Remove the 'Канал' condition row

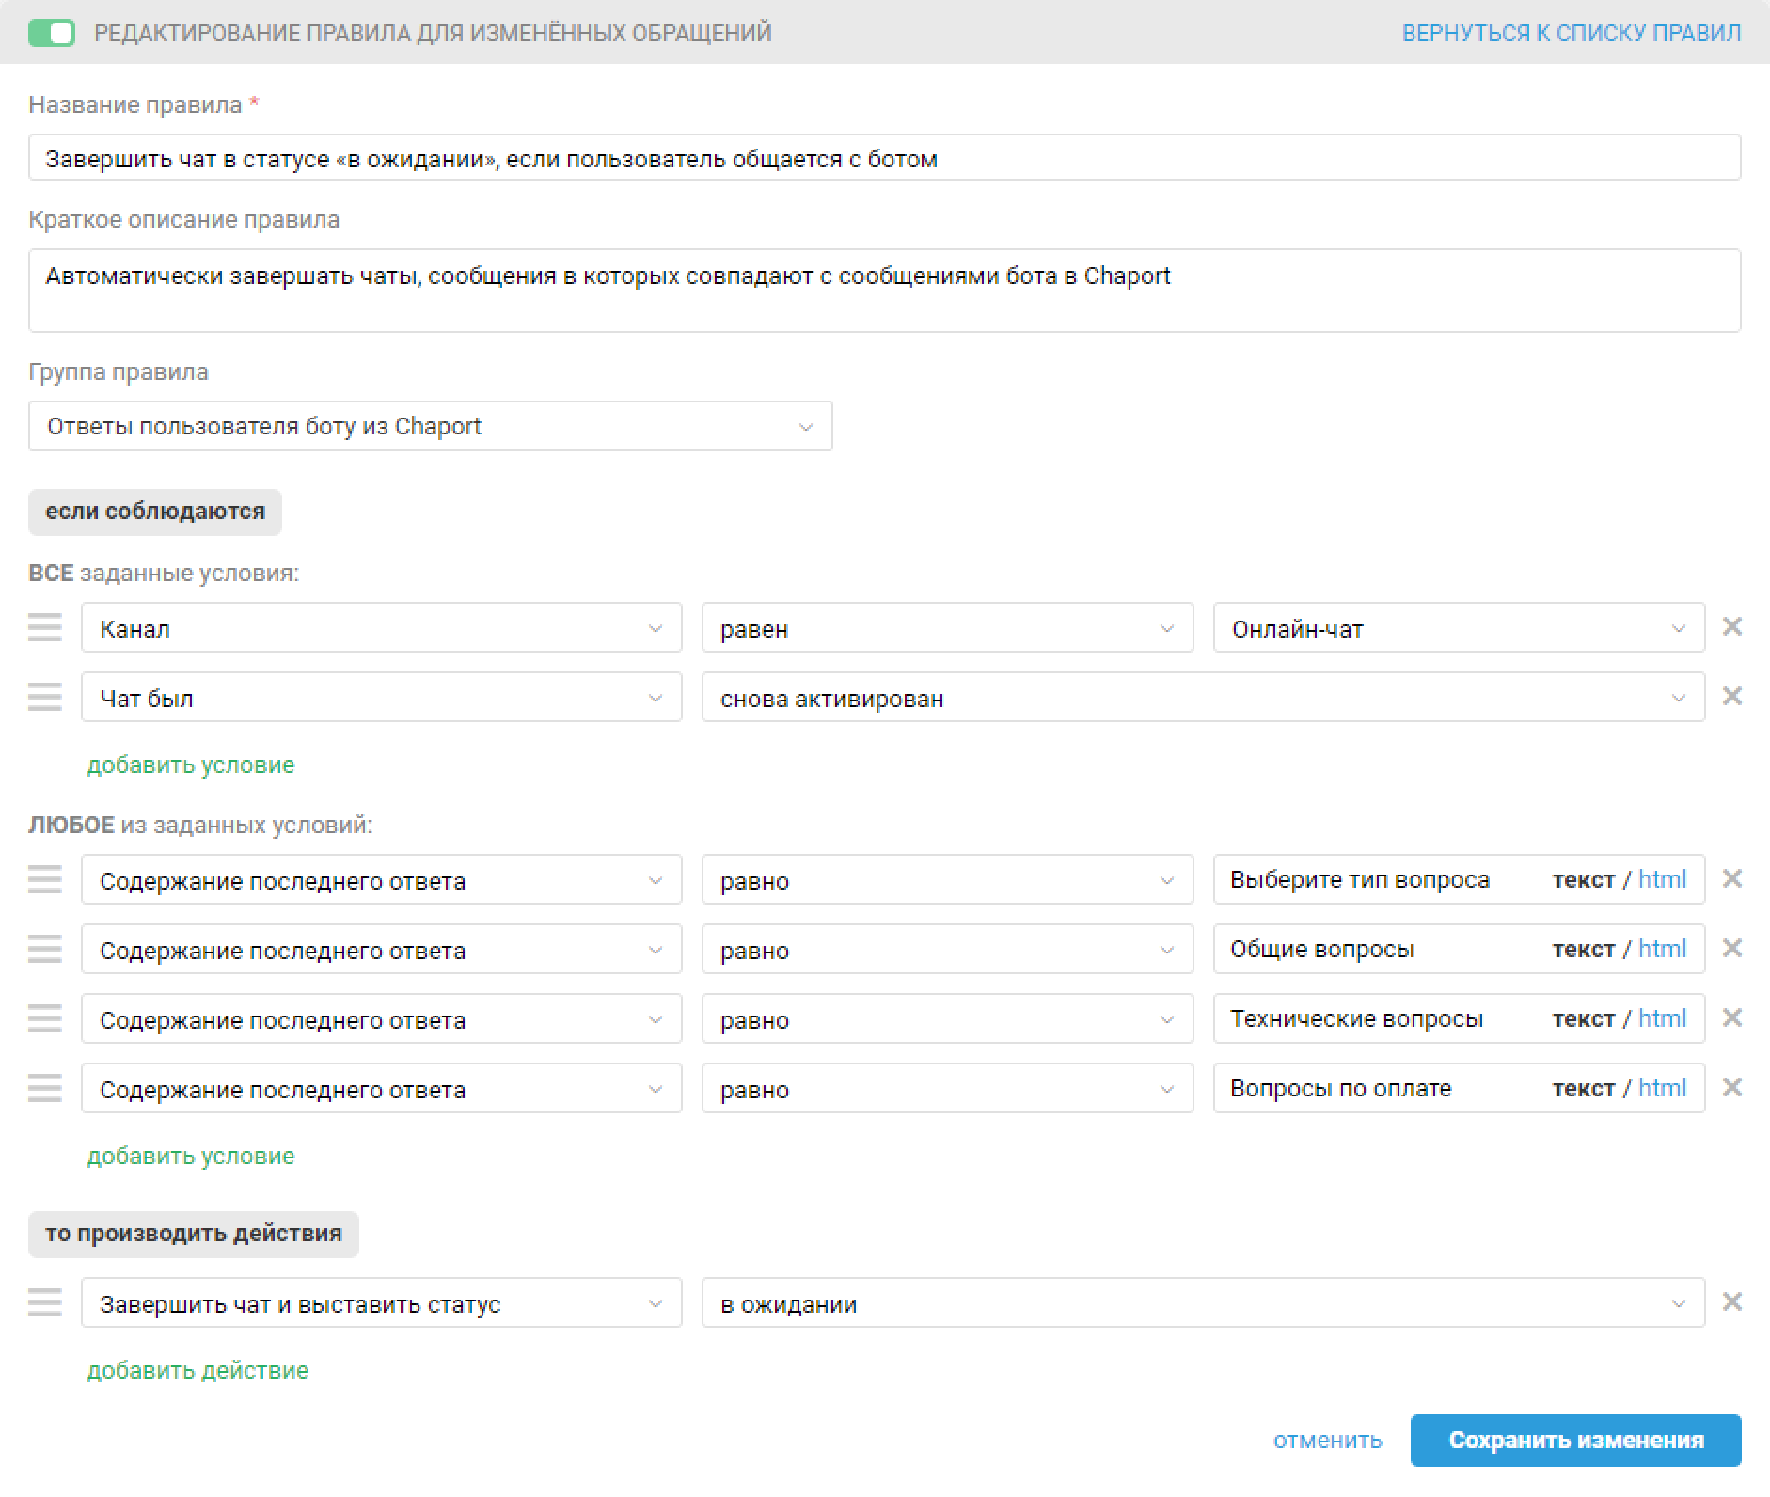tap(1731, 627)
